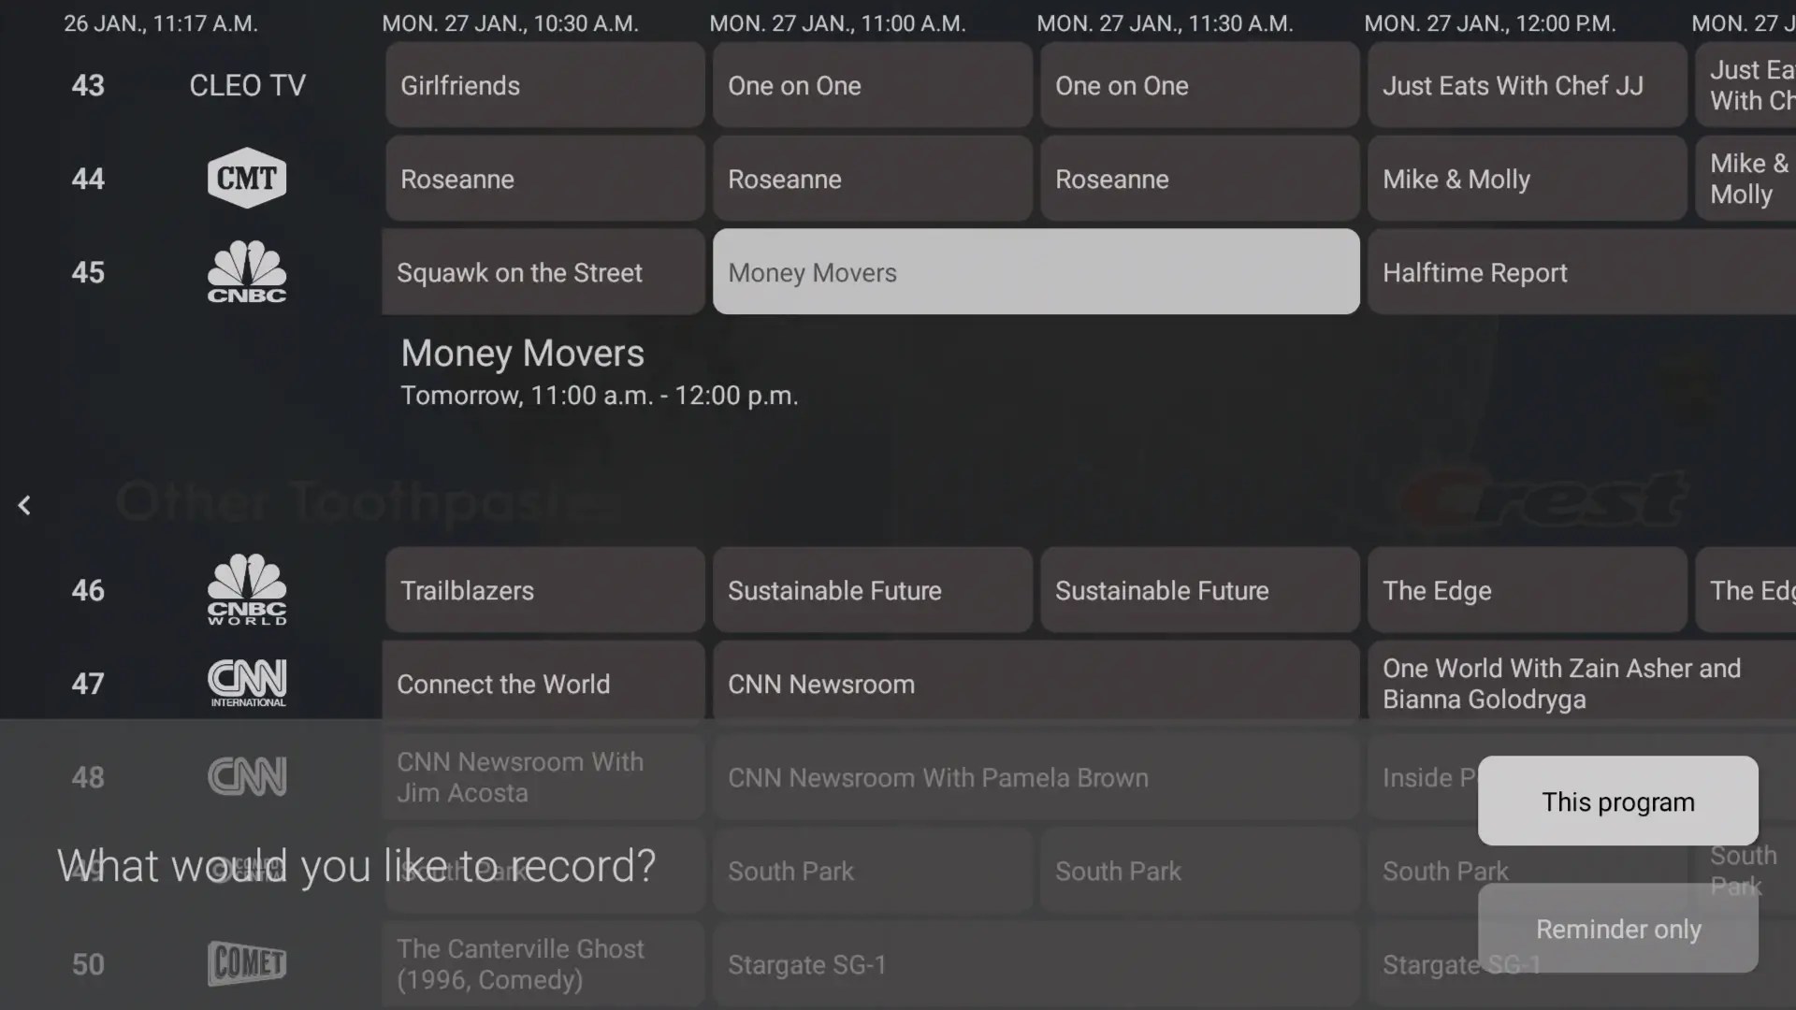Select the CNBC channel logo
The height and width of the screenshot is (1010, 1796).
pyautogui.click(x=247, y=271)
